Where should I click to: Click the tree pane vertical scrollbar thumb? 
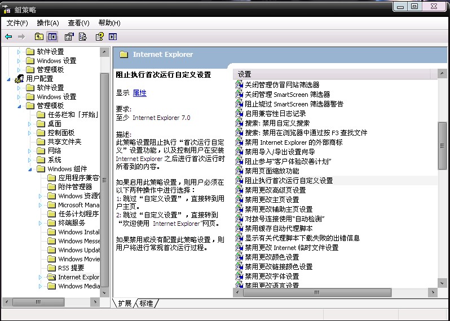[x=104, y=180]
